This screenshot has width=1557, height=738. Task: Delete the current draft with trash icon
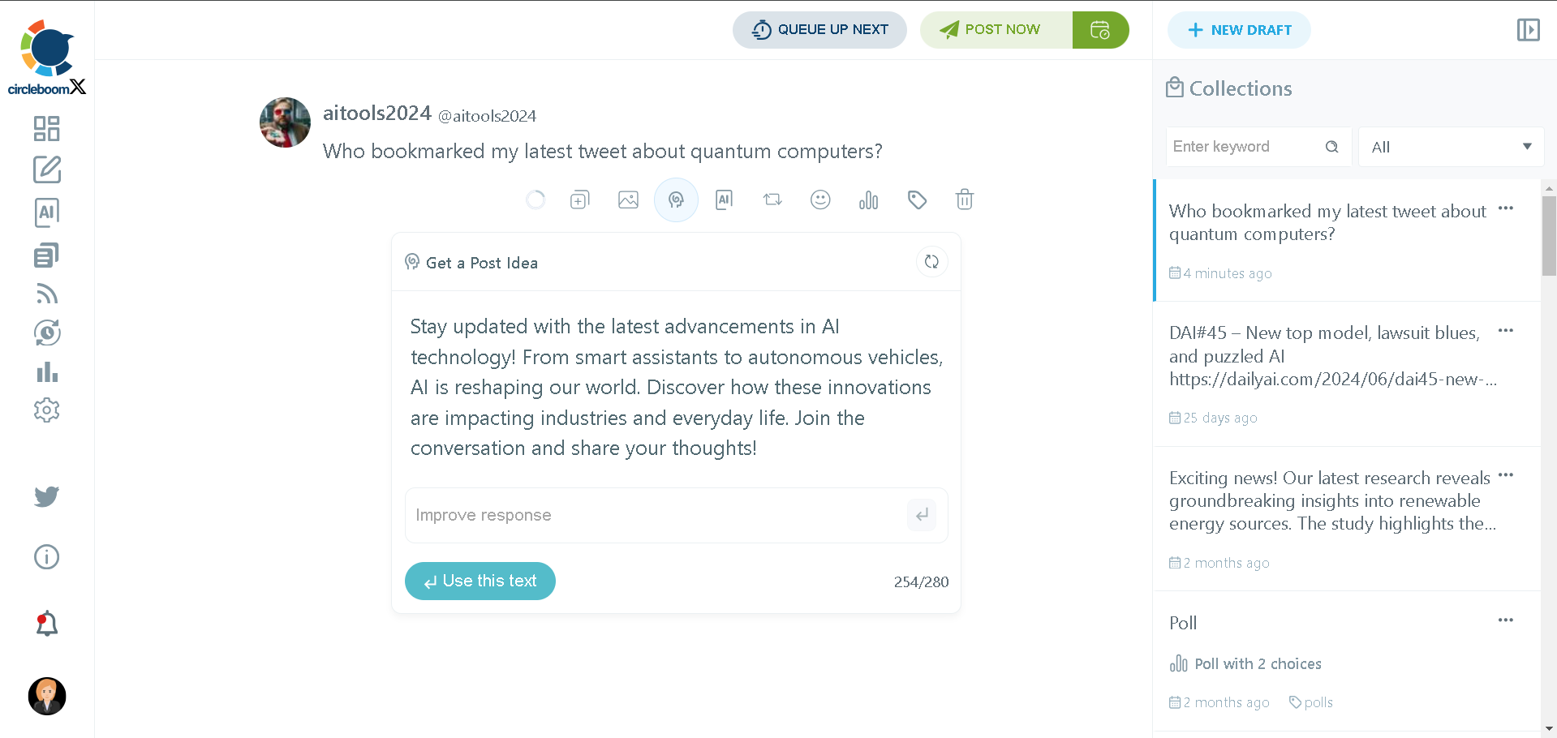point(964,200)
